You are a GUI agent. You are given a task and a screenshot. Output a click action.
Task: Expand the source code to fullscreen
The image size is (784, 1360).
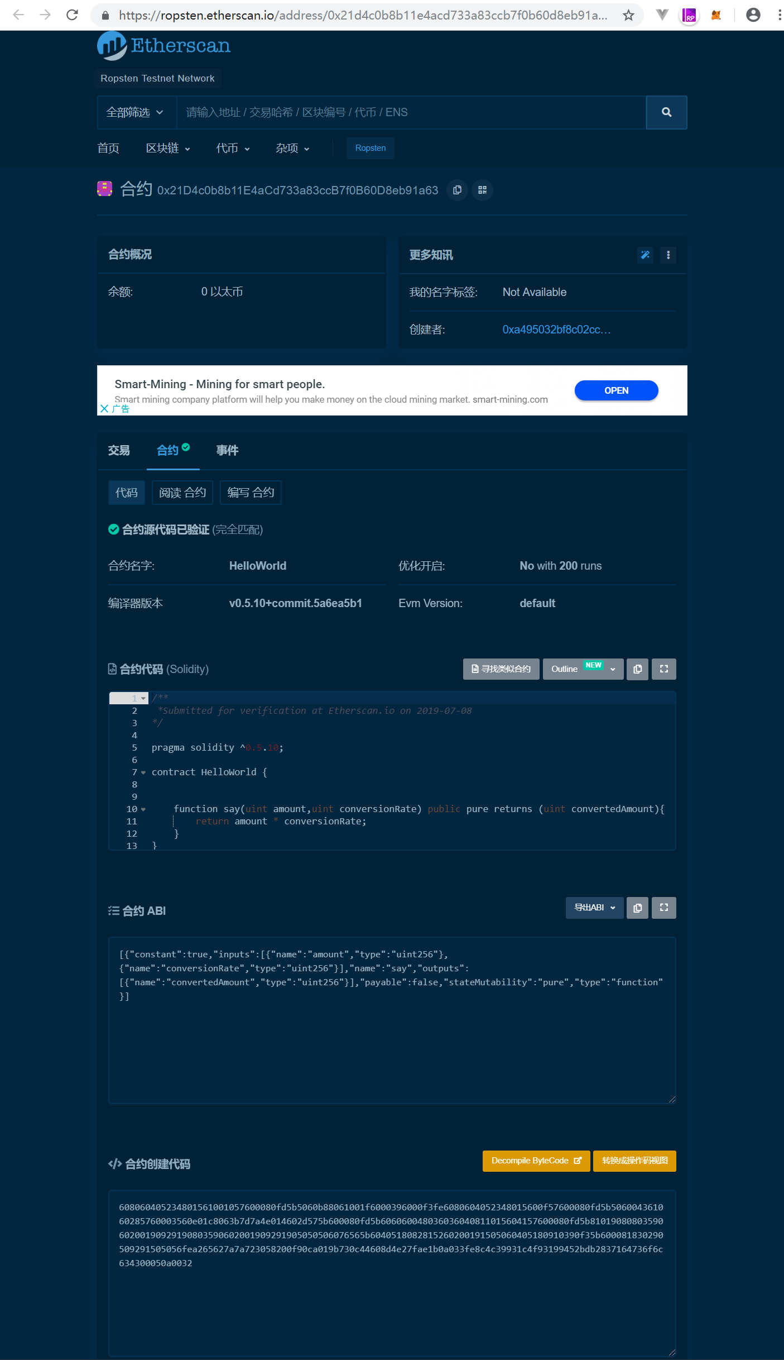[x=664, y=669]
